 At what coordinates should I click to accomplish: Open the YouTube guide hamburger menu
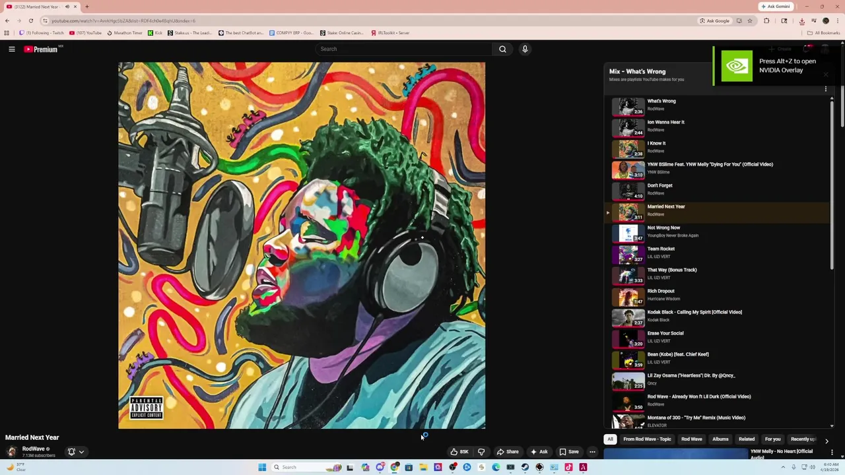[x=12, y=49]
